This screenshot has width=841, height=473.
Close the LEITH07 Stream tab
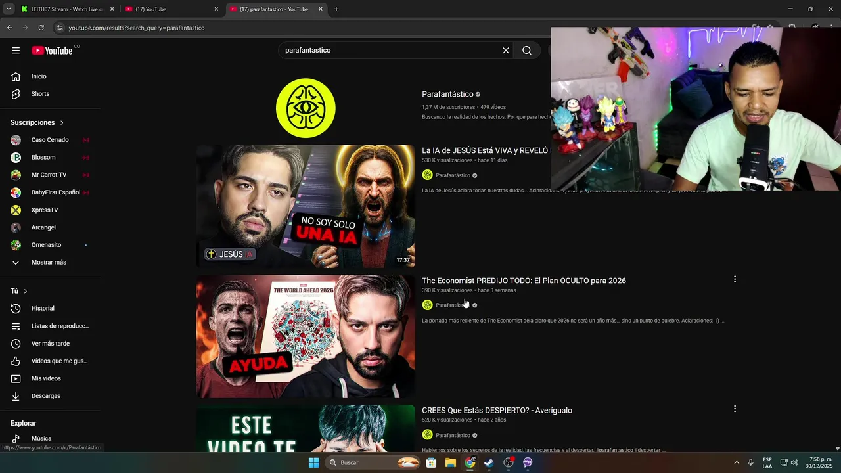(112, 9)
